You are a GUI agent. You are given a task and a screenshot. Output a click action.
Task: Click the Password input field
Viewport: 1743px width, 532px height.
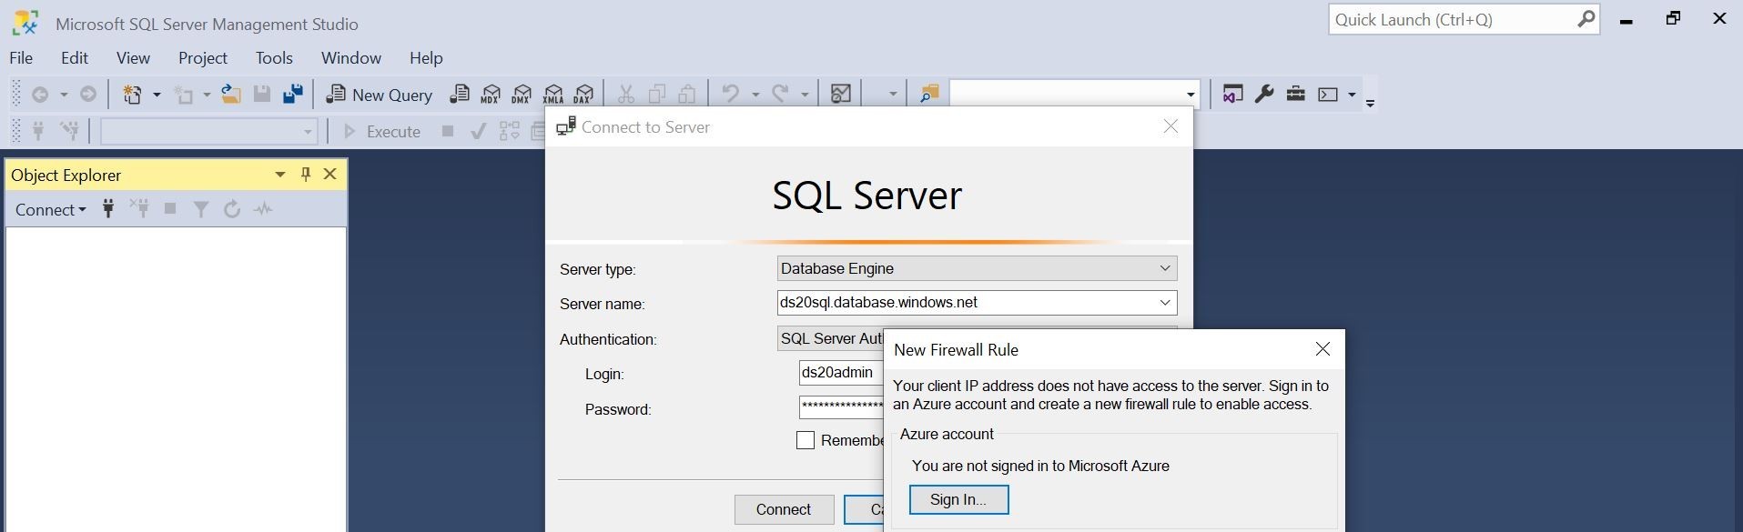tap(841, 407)
